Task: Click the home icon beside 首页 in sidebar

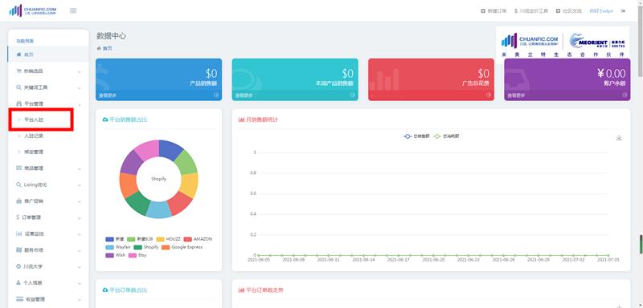Action: (x=18, y=55)
